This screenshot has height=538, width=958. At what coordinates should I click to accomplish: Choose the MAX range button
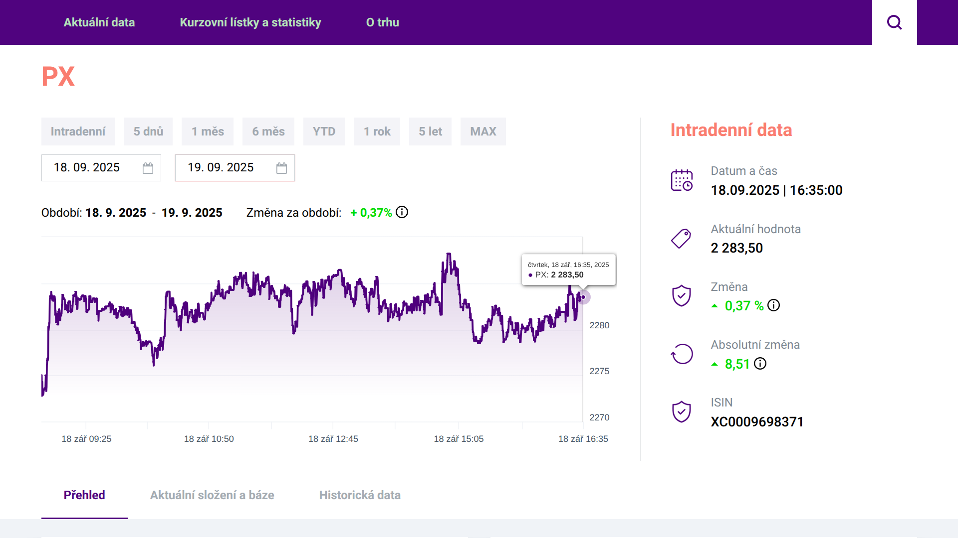tap(483, 132)
